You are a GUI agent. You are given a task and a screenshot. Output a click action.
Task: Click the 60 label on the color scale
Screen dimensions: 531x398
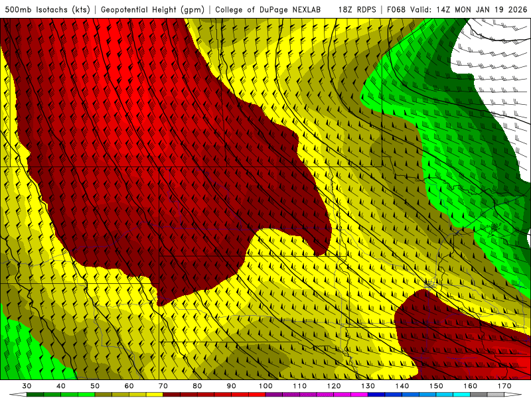(x=129, y=386)
